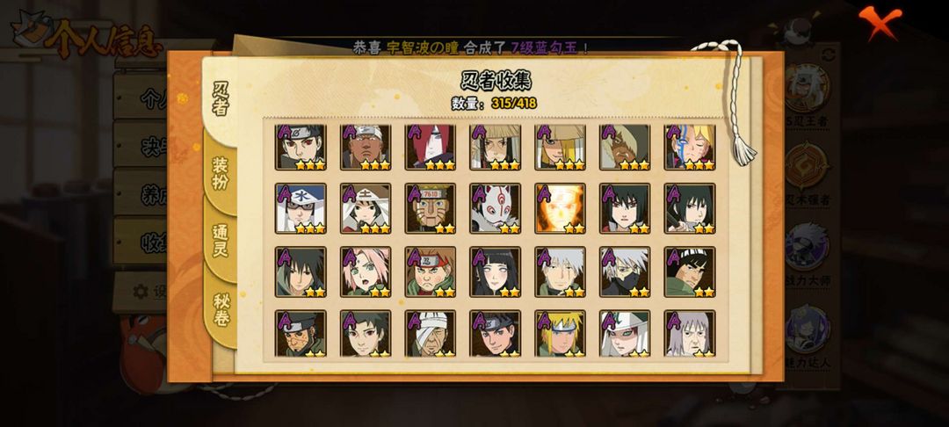Click the fox-masked Anbu ninja portrait
This screenshot has height=427, width=949.
click(495, 208)
